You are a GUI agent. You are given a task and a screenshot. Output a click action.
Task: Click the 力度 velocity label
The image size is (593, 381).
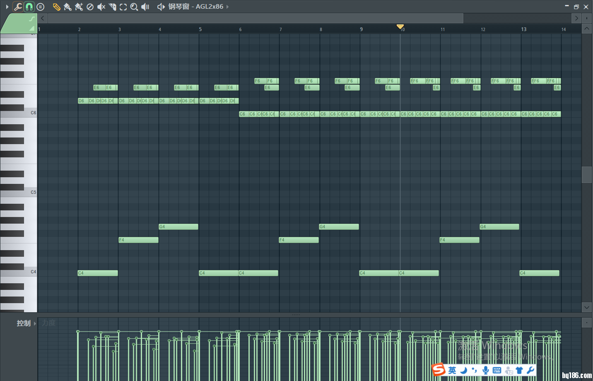tap(48, 323)
